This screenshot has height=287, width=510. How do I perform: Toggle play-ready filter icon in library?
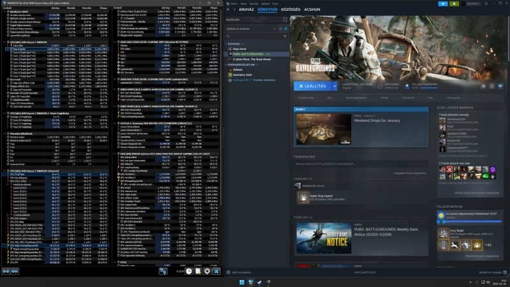[286, 29]
